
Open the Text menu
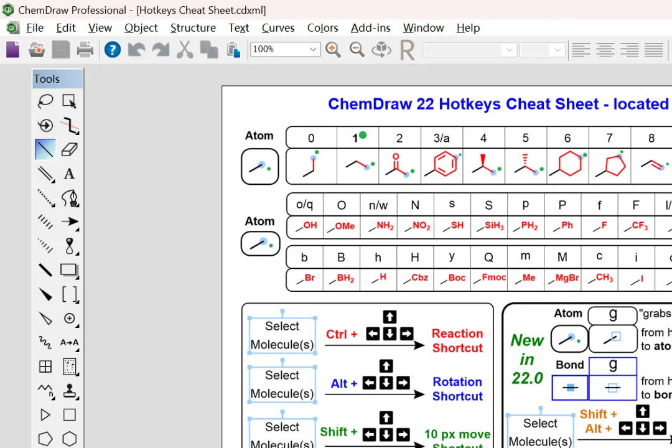click(x=239, y=28)
